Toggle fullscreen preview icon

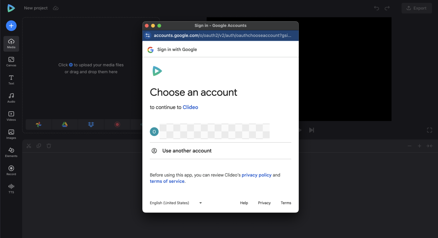(430, 130)
